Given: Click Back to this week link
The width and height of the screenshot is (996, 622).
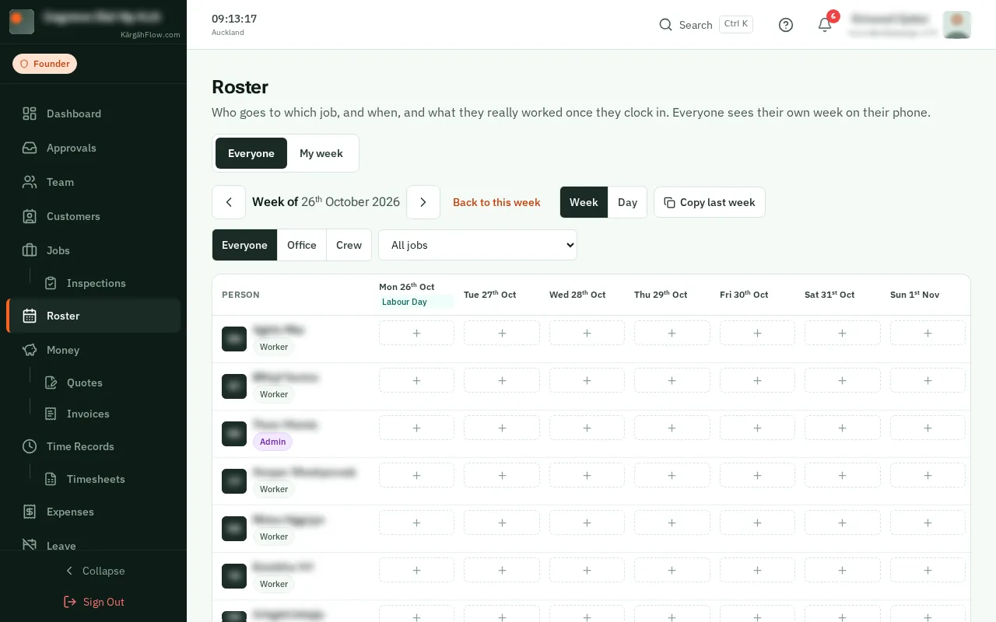Looking at the screenshot, I should tap(496, 202).
